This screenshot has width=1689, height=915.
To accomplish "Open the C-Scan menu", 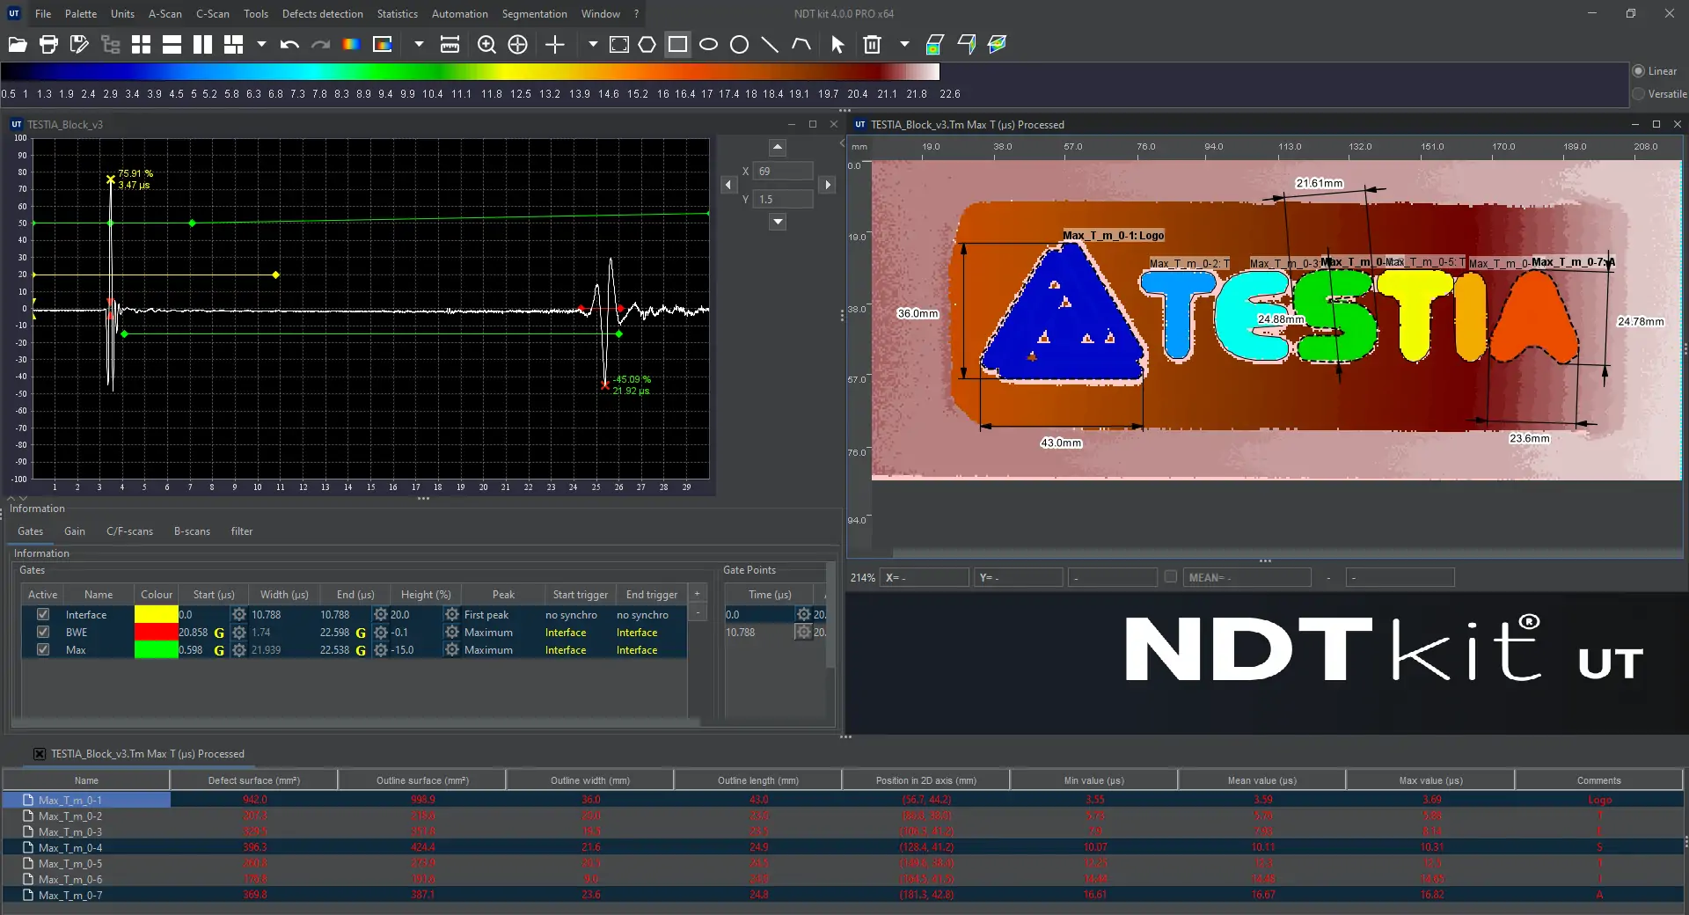I will pos(213,14).
